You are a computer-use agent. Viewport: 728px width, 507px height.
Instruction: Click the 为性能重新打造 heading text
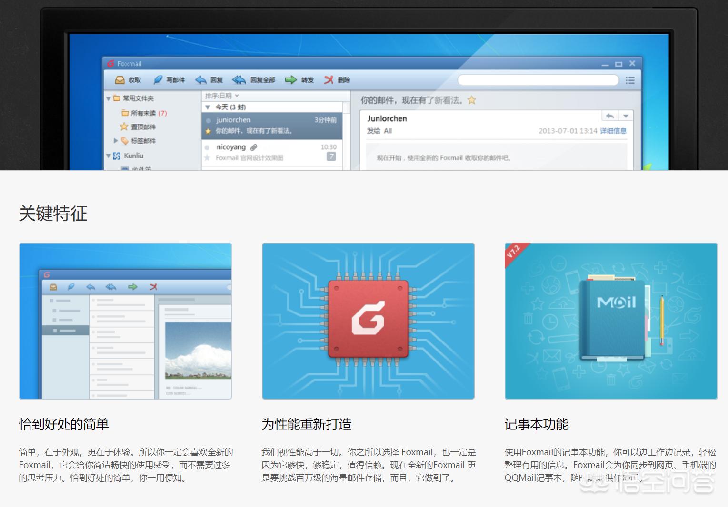coord(307,424)
